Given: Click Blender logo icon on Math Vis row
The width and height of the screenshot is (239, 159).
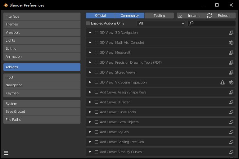Looking at the screenshot, I should click(x=231, y=43).
